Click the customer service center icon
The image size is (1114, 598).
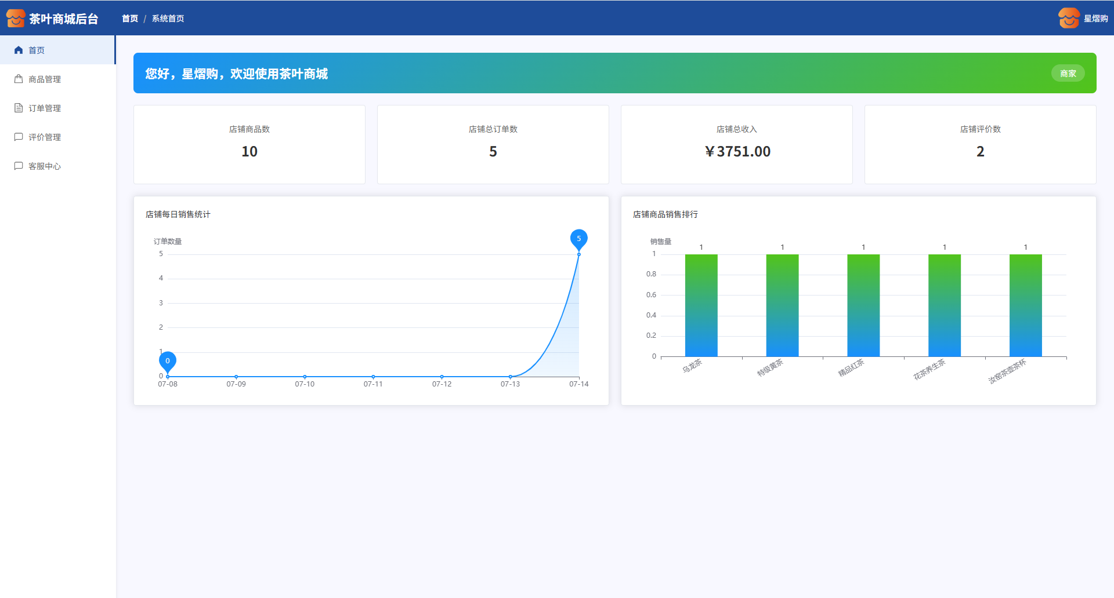pyautogui.click(x=19, y=166)
